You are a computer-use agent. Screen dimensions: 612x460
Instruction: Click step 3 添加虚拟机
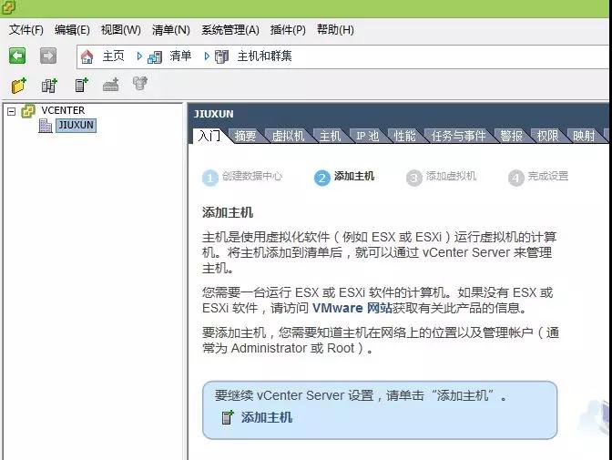point(441,177)
